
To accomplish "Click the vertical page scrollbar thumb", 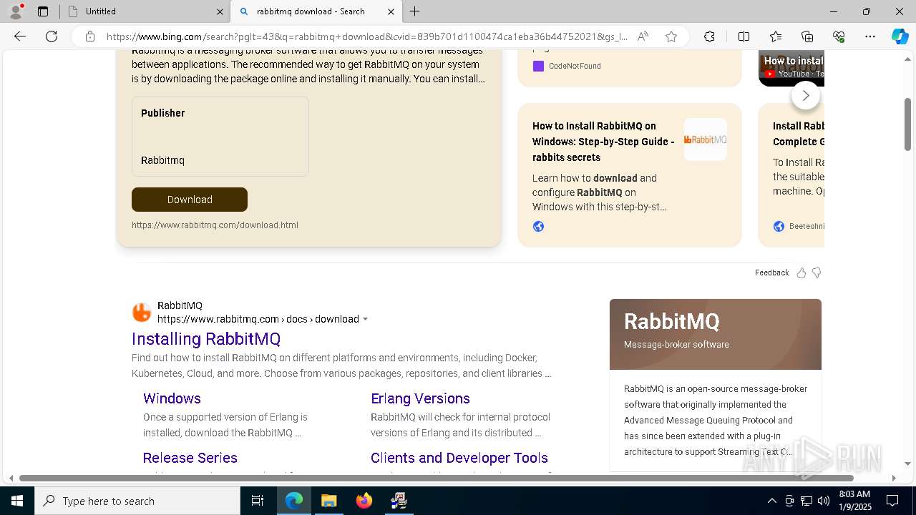I will click(x=908, y=124).
